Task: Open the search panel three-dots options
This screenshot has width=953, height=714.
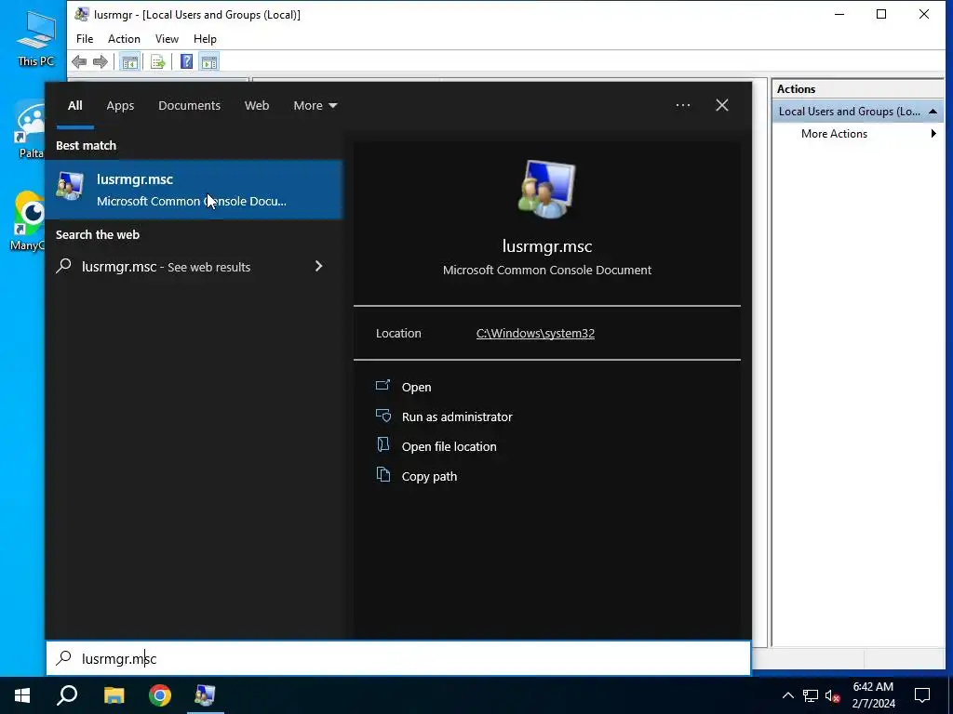Action: point(682,105)
